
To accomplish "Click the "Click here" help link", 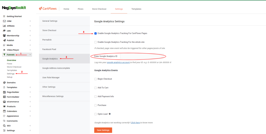I will [x=135, y=123].
